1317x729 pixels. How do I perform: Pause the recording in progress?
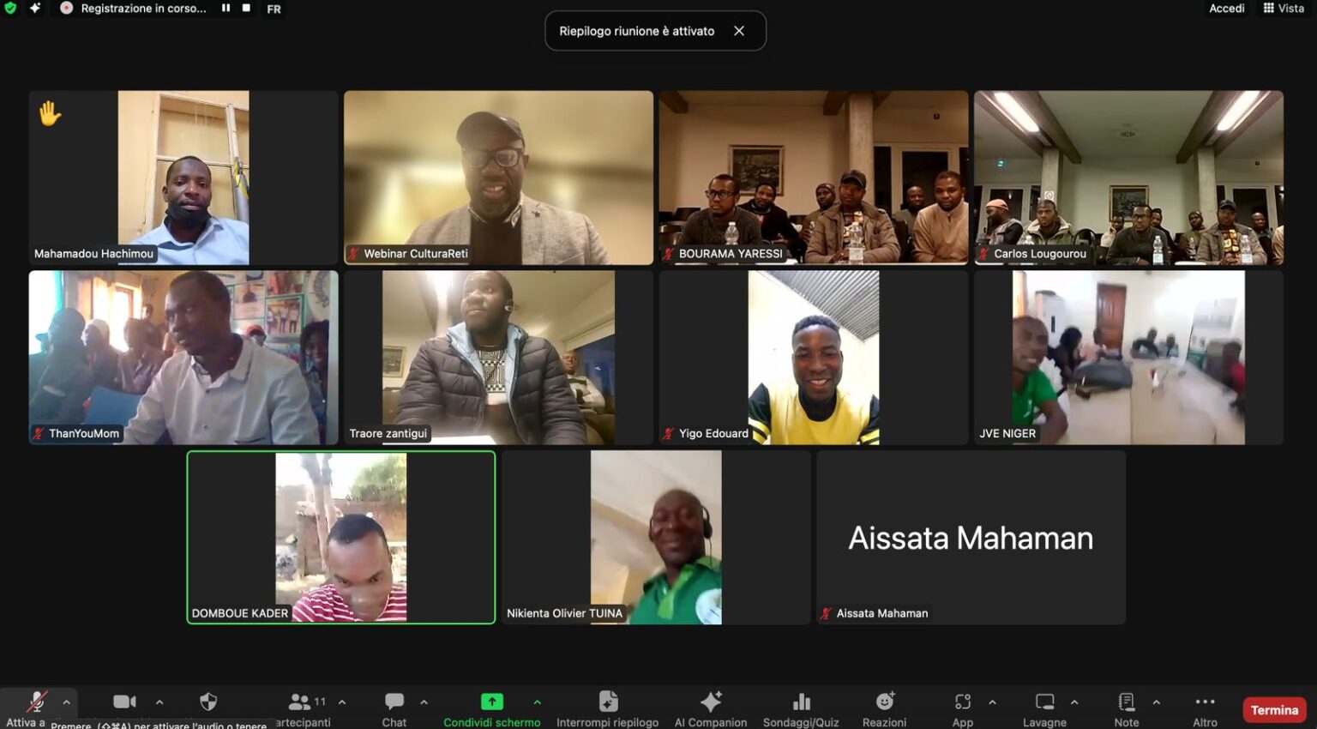click(226, 9)
